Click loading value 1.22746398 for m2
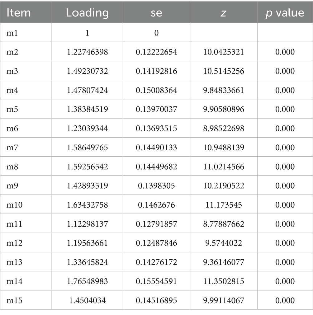 coord(87,52)
